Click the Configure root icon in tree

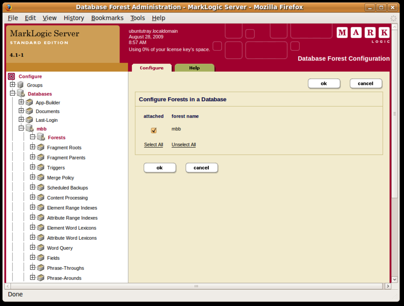(11, 76)
